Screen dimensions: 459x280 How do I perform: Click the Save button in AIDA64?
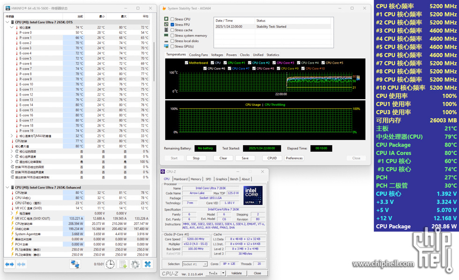245,158
